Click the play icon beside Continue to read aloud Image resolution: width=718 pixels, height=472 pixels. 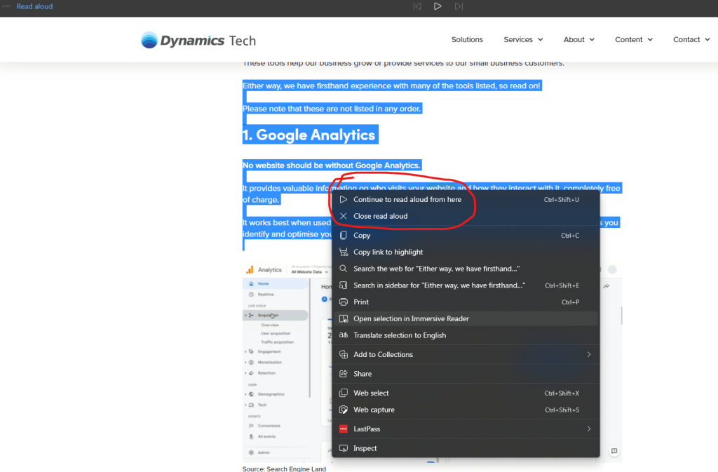click(344, 200)
